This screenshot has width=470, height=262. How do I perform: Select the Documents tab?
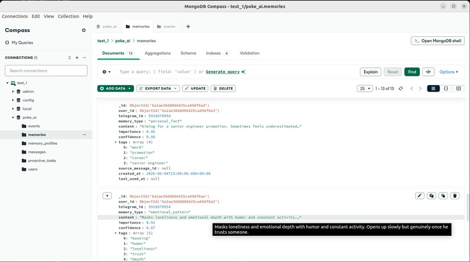coord(118,53)
